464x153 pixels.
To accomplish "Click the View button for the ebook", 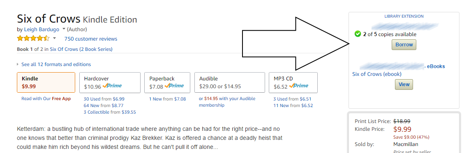I will (x=404, y=84).
